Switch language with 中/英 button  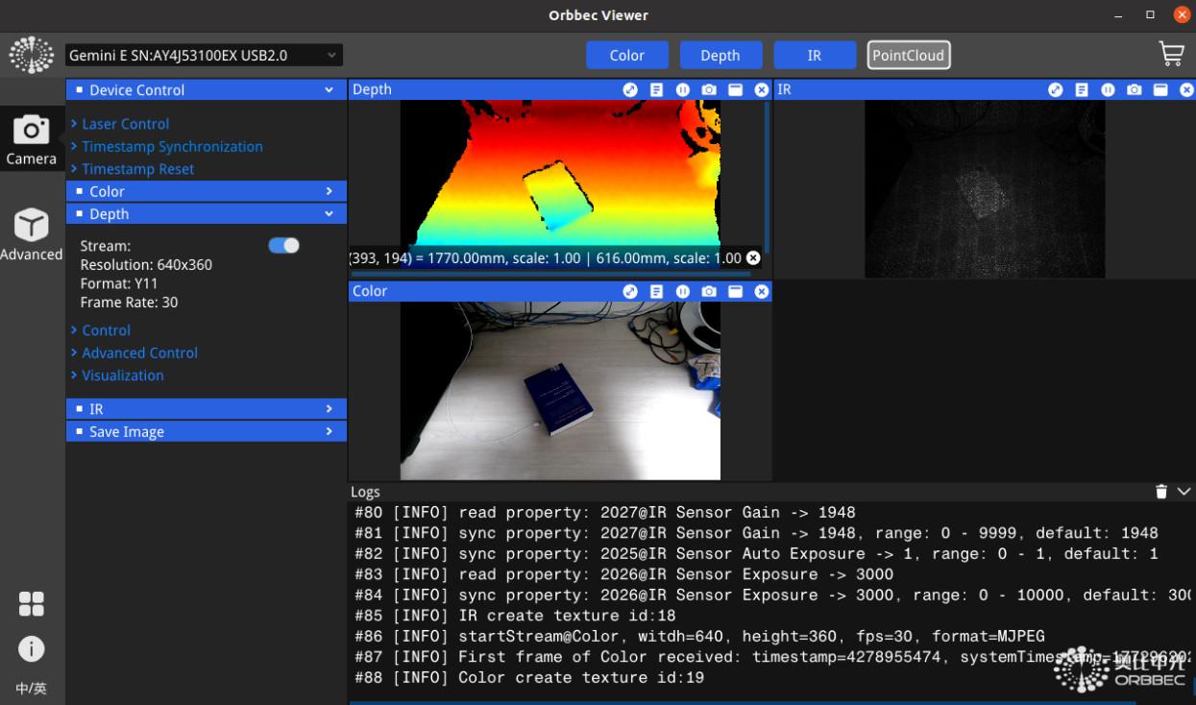tap(31, 688)
